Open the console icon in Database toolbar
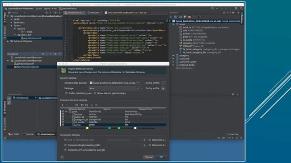 (199, 17)
